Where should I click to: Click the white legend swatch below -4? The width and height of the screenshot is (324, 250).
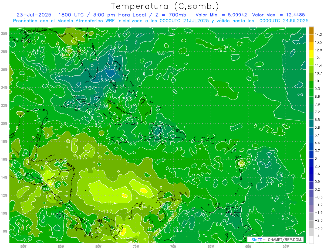311,239
